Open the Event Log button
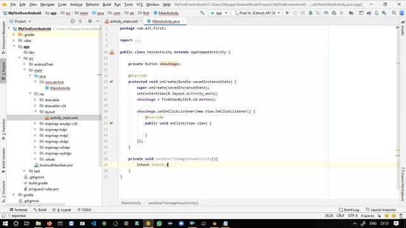This screenshot has height=228, width=406. point(349,210)
